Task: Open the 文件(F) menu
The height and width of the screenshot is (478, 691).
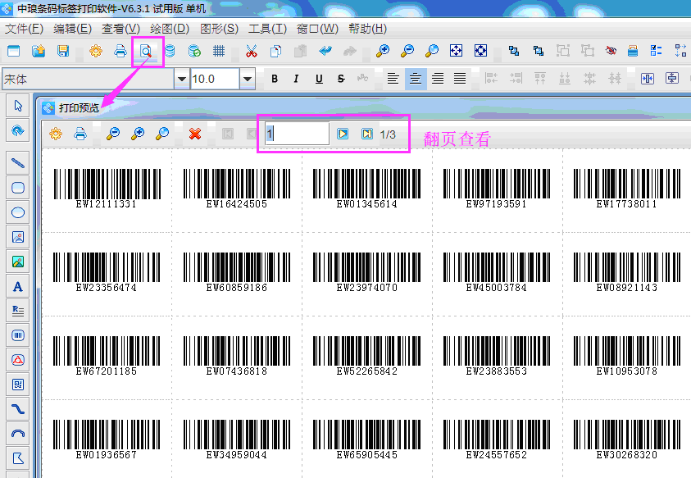Action: [24, 29]
